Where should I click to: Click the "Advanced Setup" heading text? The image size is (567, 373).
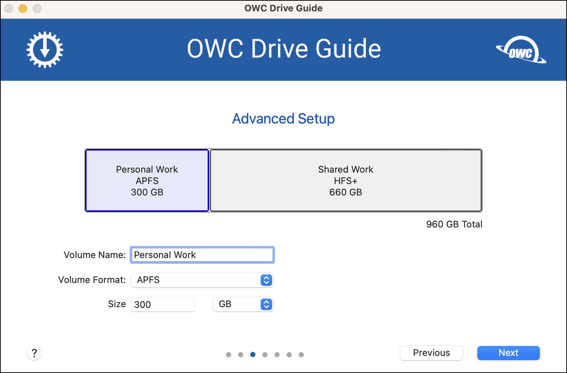pyautogui.click(x=283, y=119)
